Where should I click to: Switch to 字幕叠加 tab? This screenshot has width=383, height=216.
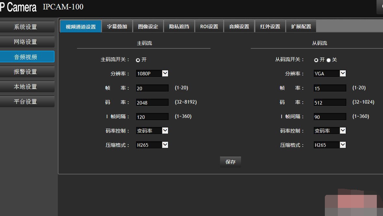click(117, 26)
